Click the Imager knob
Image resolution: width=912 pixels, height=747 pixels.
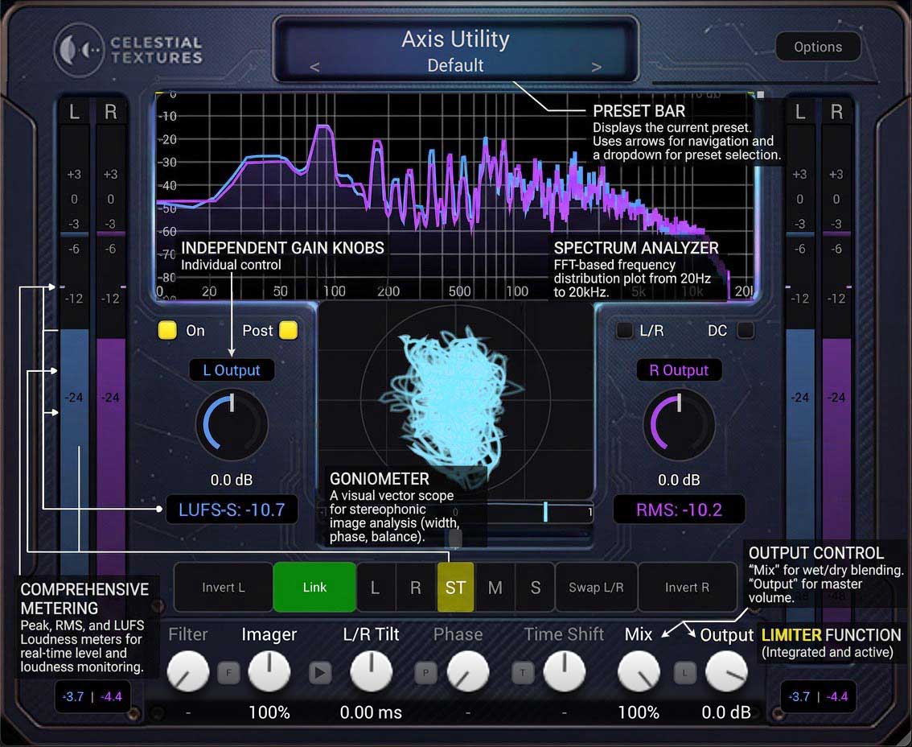pyautogui.click(x=269, y=672)
